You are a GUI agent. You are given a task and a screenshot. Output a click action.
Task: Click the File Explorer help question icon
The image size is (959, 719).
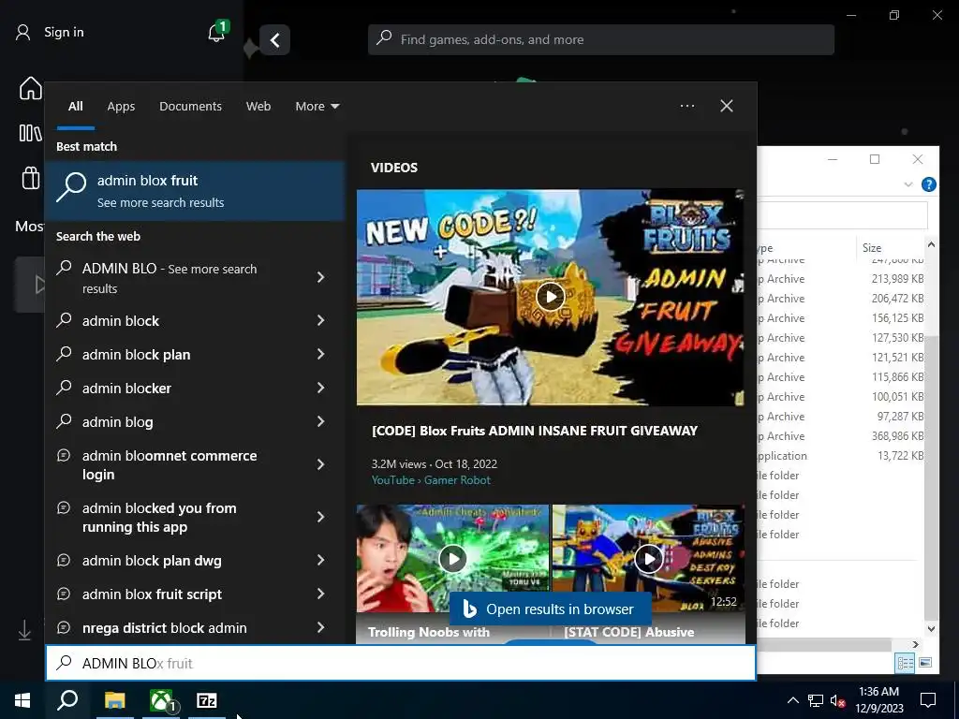click(928, 184)
